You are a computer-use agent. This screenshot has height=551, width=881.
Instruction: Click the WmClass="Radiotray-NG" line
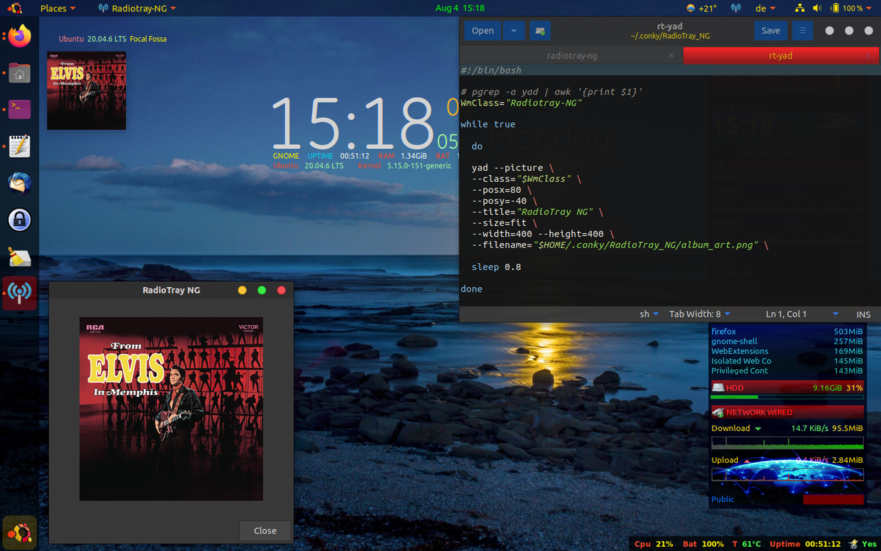tap(521, 103)
